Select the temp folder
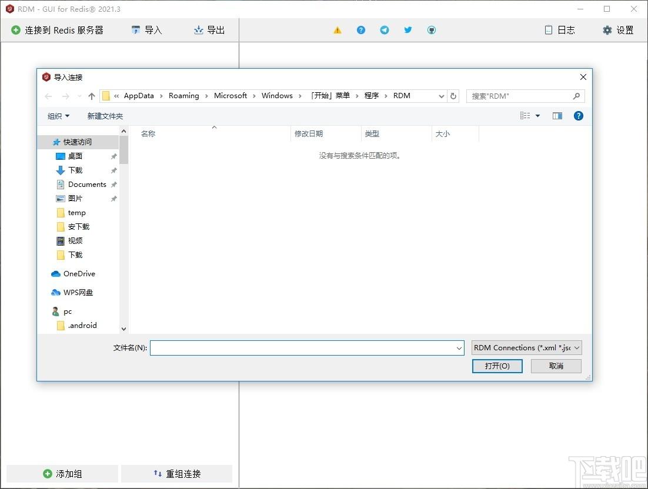Viewport: 648px width, 489px height. coord(77,213)
